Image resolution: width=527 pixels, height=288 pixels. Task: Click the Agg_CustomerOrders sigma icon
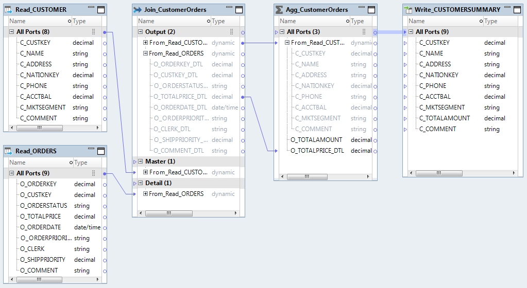click(279, 10)
